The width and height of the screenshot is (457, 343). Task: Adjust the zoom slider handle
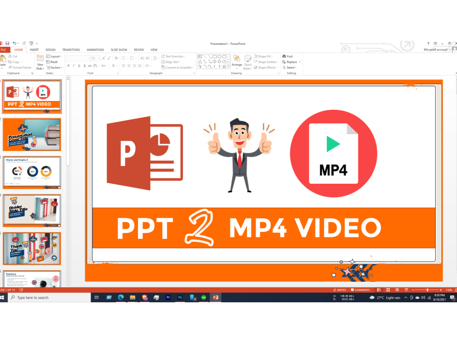[x=427, y=290]
